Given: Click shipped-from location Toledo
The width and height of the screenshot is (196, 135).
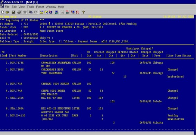Looking at the screenshot, I should (157, 101).
